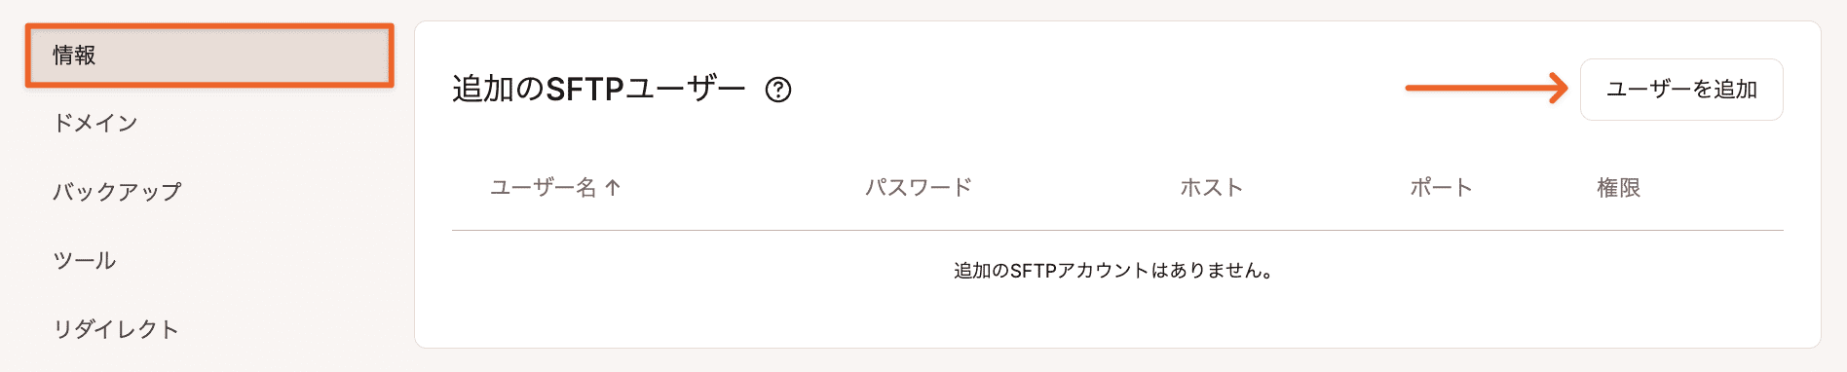Click the ホスト column header

pyautogui.click(x=1212, y=188)
